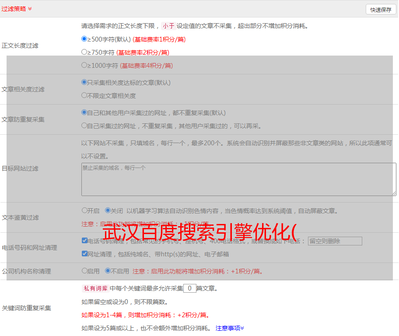Expand the 注意事项 link
This screenshot has width=399, height=336.
click(230, 328)
